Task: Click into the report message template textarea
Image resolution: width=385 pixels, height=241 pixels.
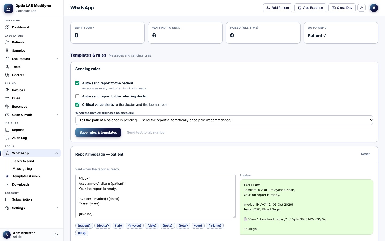Action: point(155,196)
